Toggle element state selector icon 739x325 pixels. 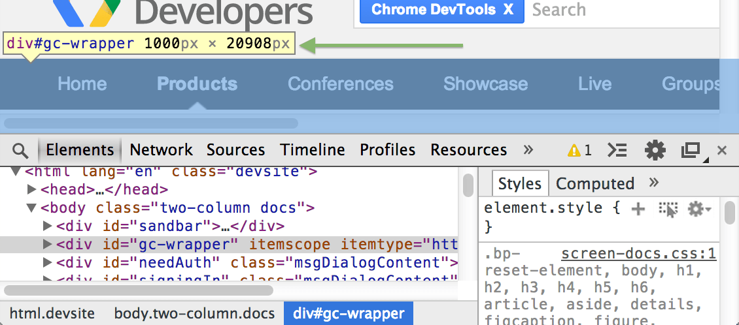[x=668, y=209]
